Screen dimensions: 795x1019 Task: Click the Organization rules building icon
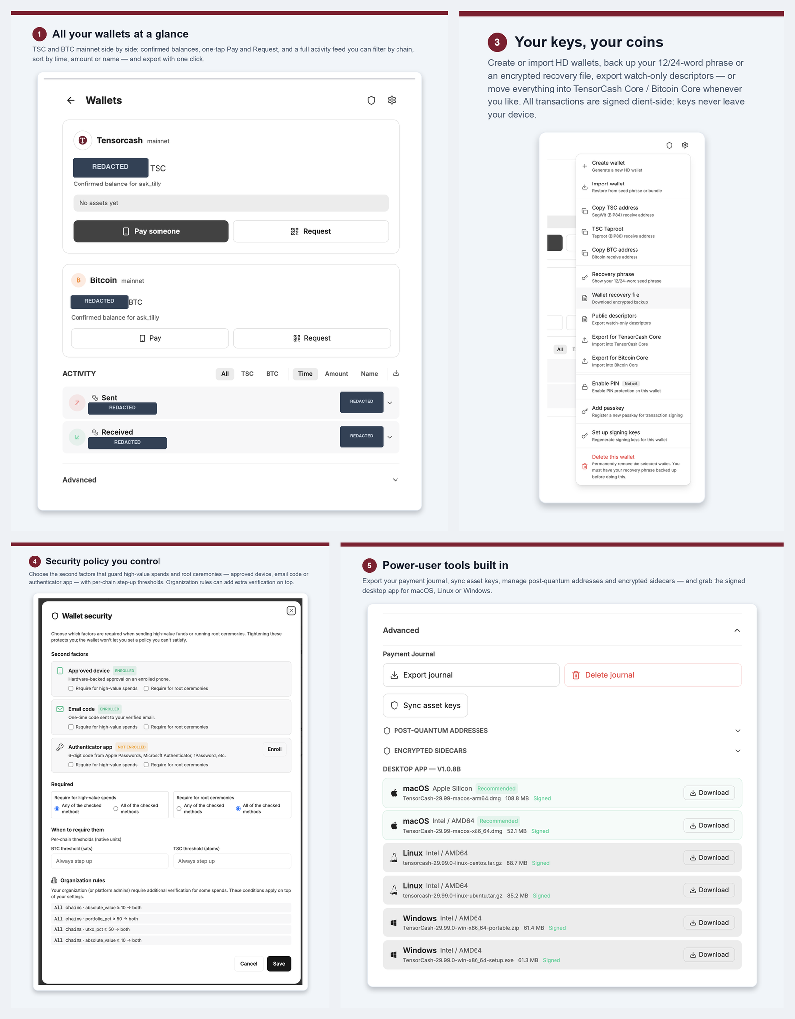point(54,880)
